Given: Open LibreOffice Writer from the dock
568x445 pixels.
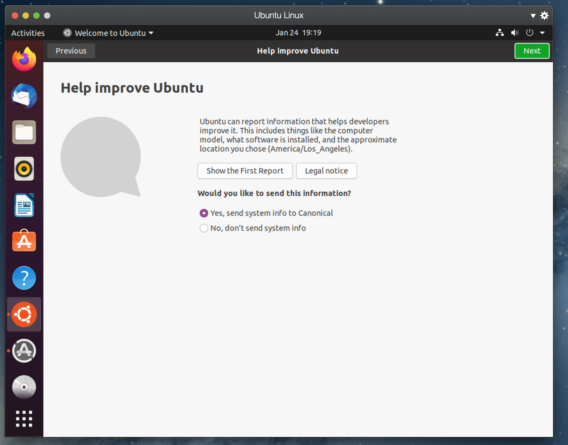Looking at the screenshot, I should (24, 205).
